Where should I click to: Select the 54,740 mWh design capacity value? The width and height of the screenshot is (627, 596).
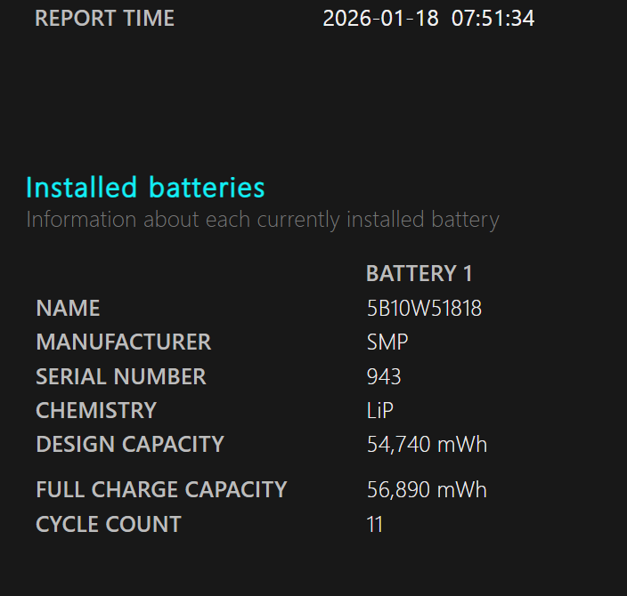[427, 444]
